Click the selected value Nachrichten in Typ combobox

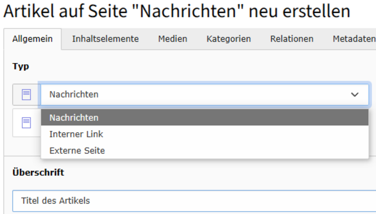point(74,94)
